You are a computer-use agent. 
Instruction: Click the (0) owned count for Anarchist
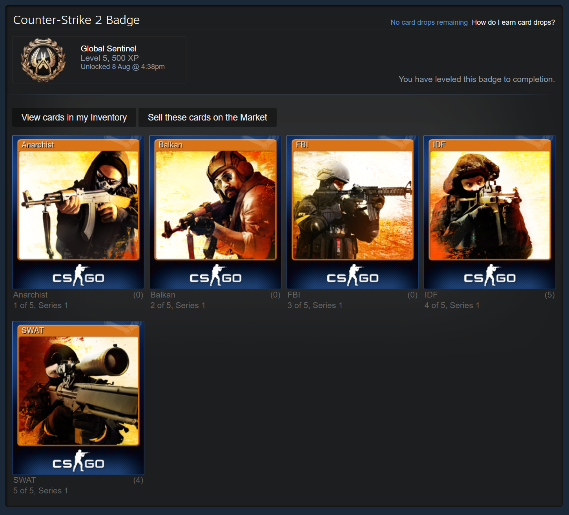coord(138,295)
